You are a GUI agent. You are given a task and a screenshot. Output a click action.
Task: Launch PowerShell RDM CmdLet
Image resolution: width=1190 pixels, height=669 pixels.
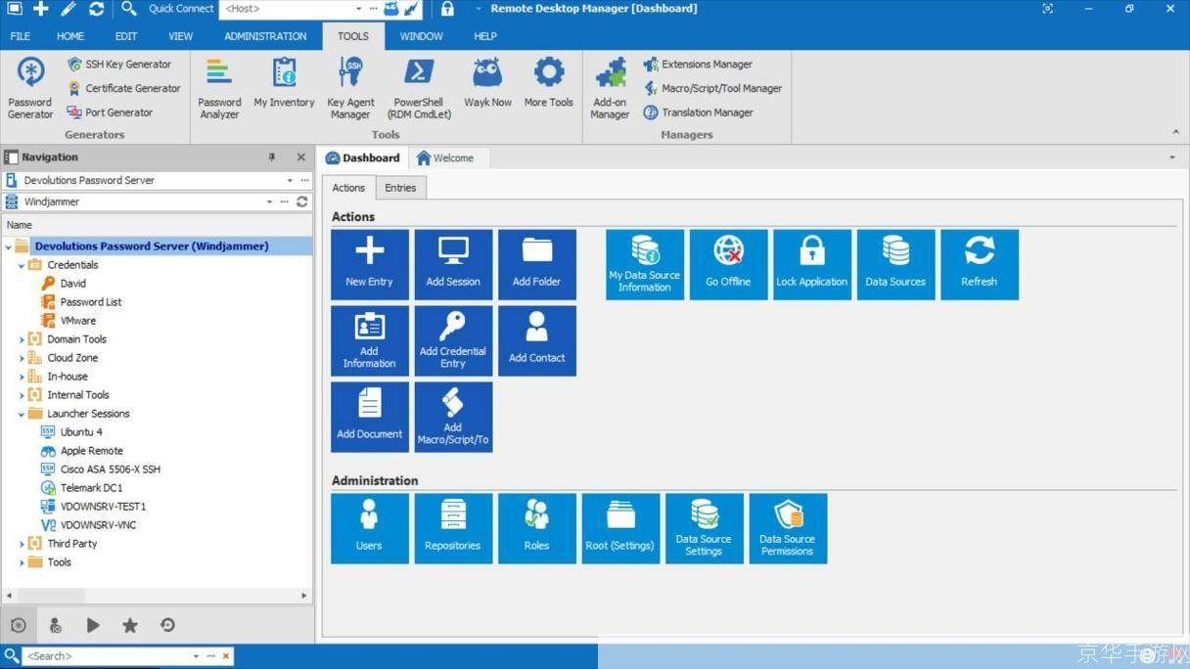(x=419, y=88)
